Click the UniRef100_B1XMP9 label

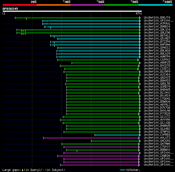[157, 72]
